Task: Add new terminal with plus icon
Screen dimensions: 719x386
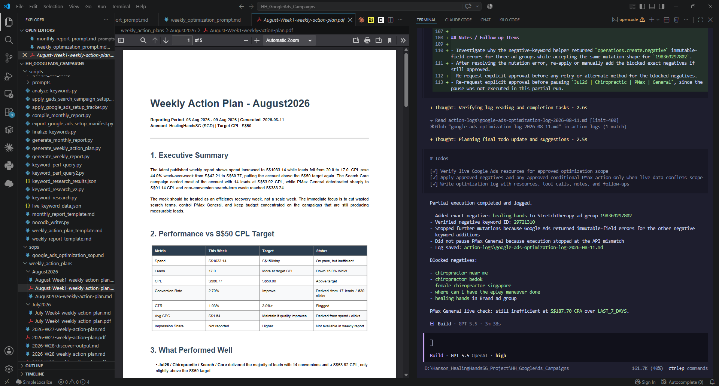Action: (652, 20)
